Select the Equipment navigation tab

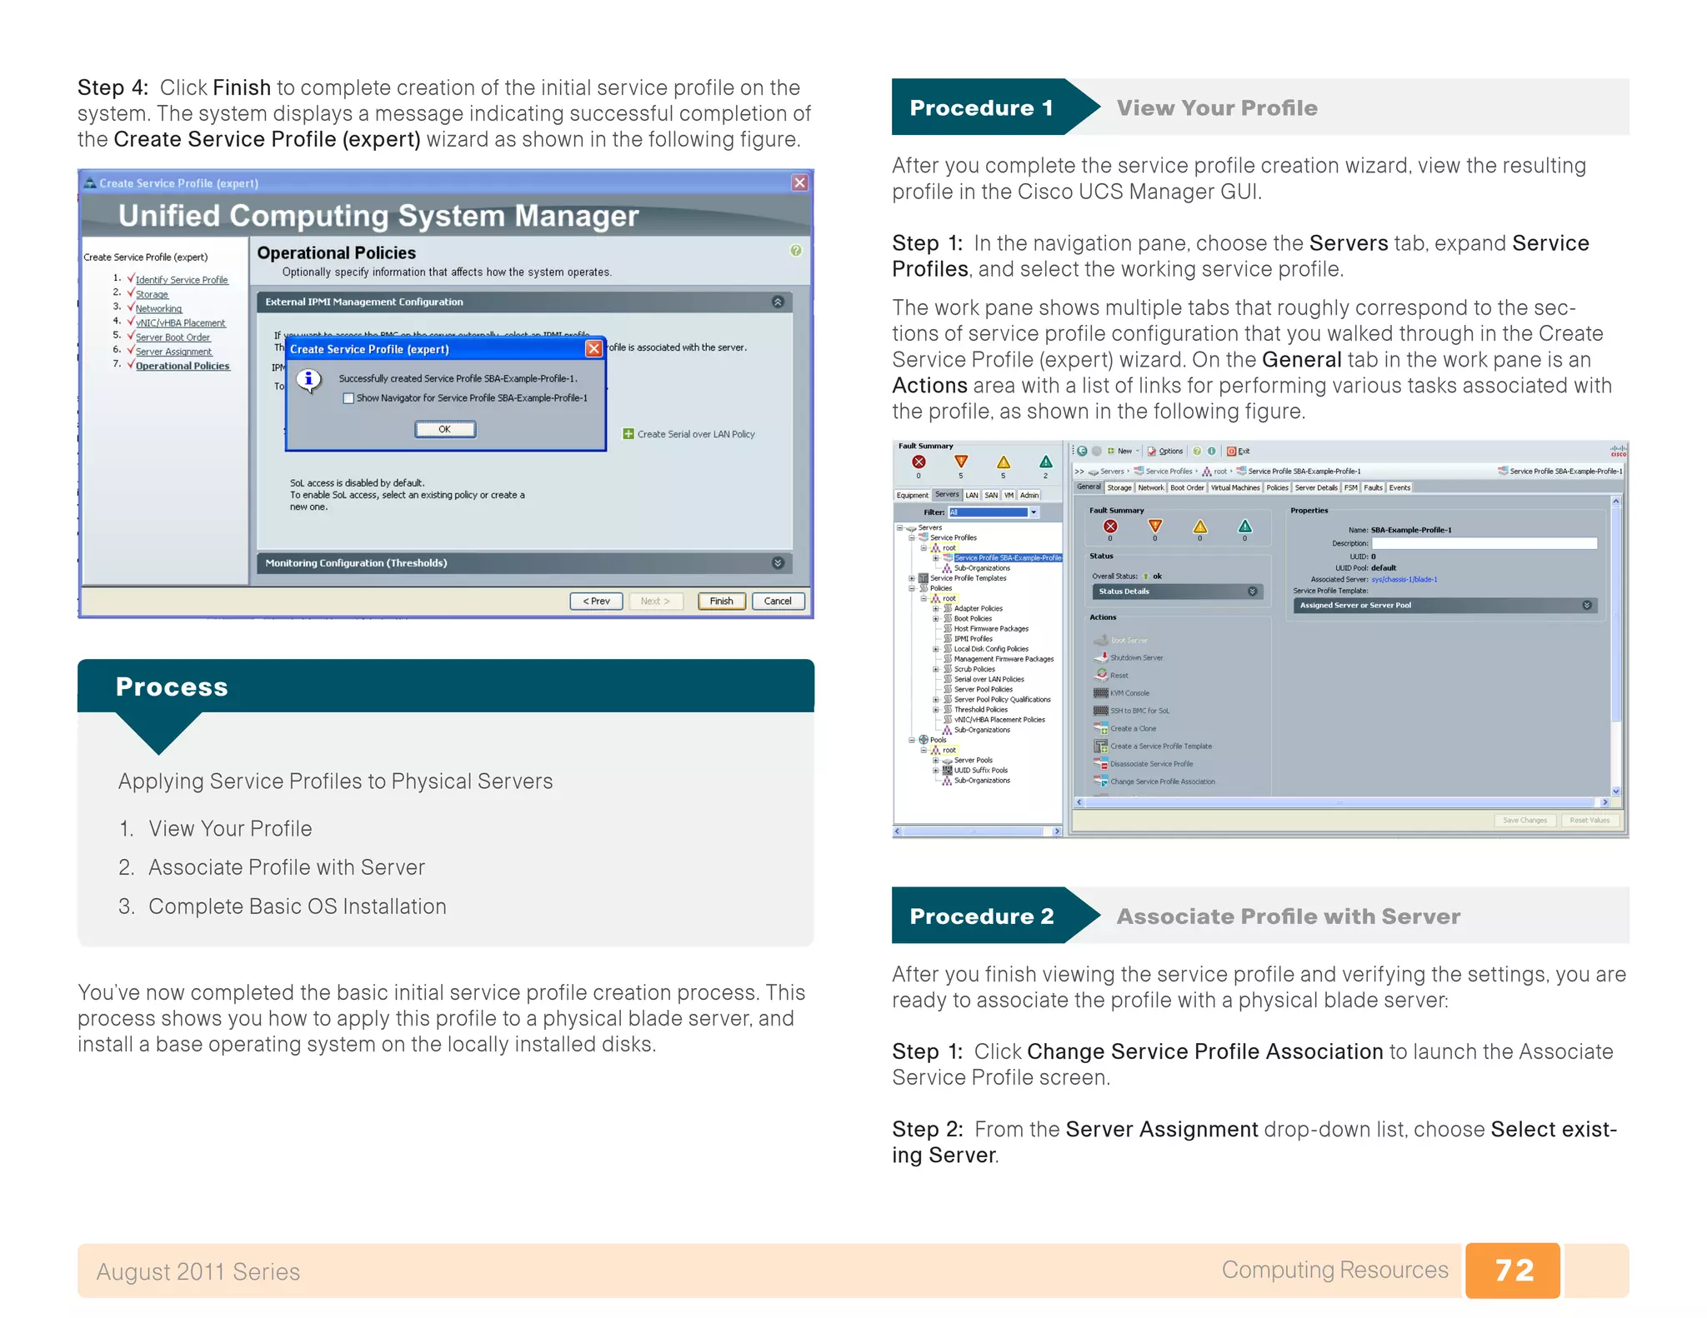pos(912,495)
